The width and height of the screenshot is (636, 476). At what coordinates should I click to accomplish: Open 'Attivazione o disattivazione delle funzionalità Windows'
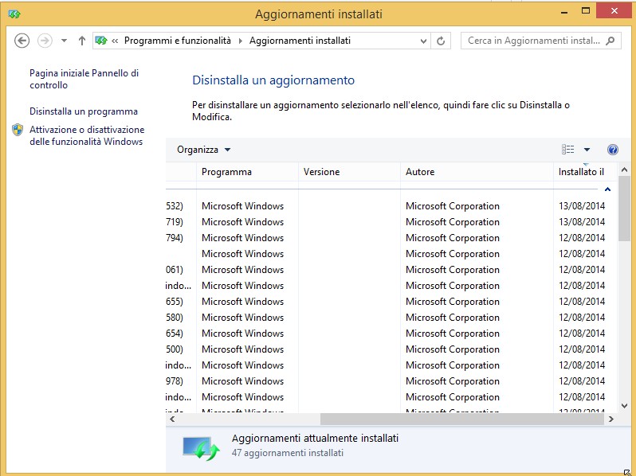[87, 135]
